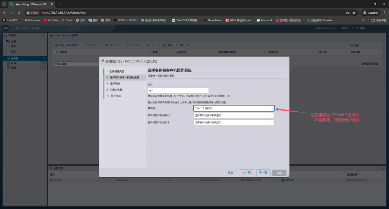Viewport: 389px width, 209px height.
Task: Click the 快速筛选器 quick filter box
Action: [76, 64]
